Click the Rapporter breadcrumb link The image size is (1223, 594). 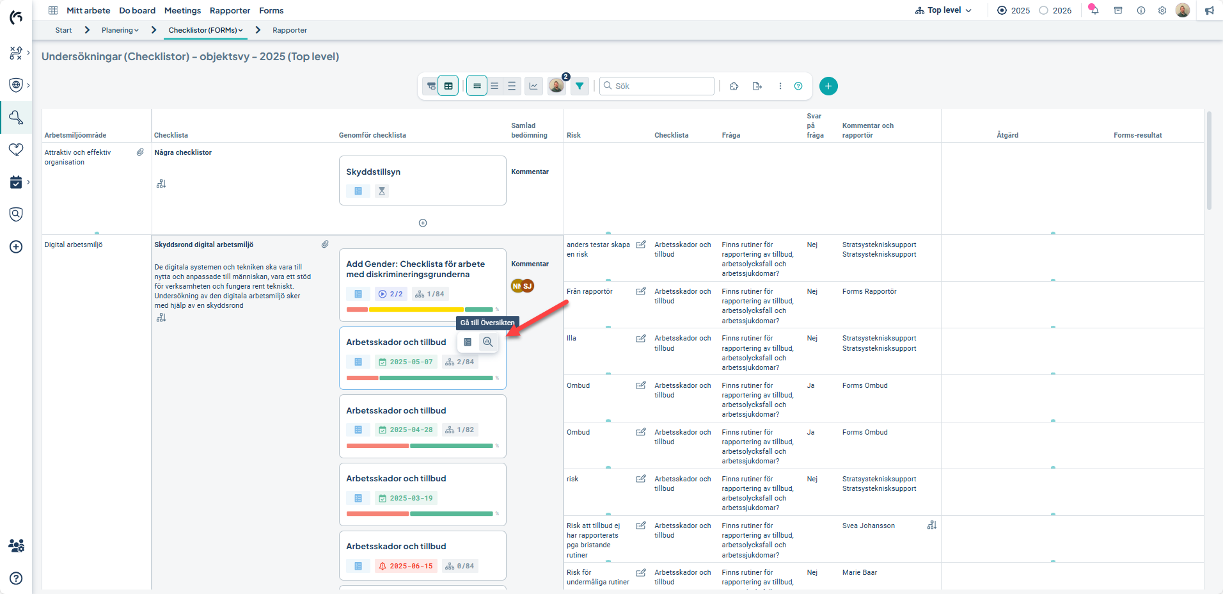(289, 30)
